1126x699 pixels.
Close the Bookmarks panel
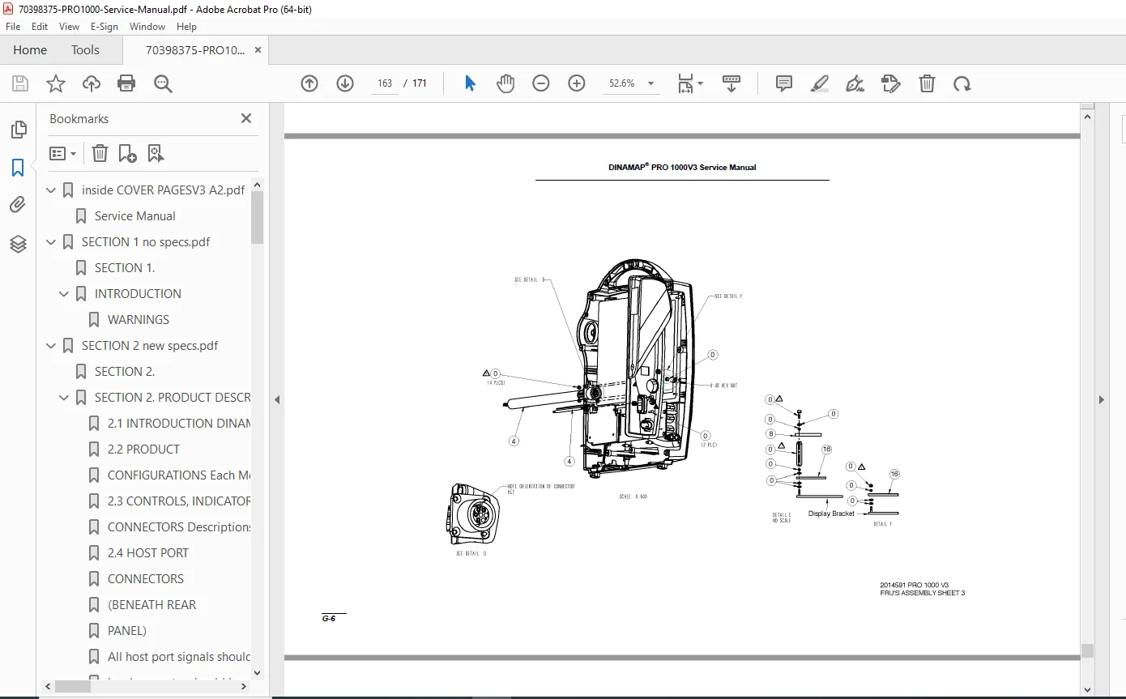[x=246, y=118]
